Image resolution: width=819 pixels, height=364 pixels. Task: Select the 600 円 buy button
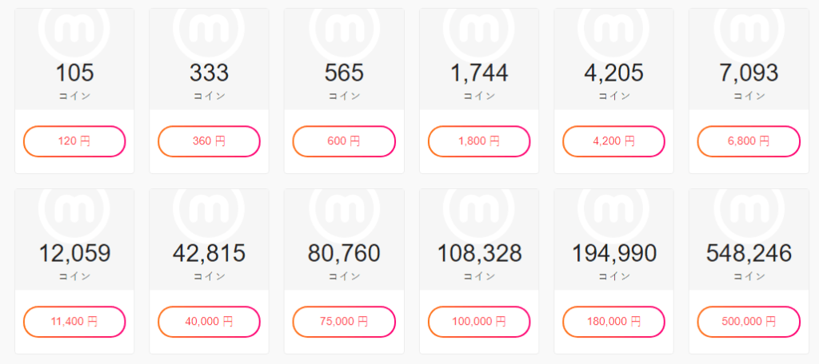(344, 141)
